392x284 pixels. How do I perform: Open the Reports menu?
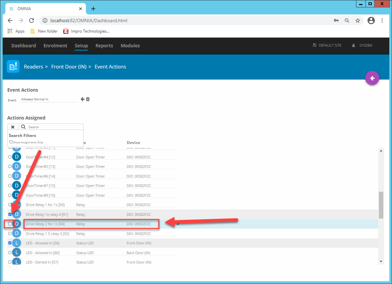(104, 46)
